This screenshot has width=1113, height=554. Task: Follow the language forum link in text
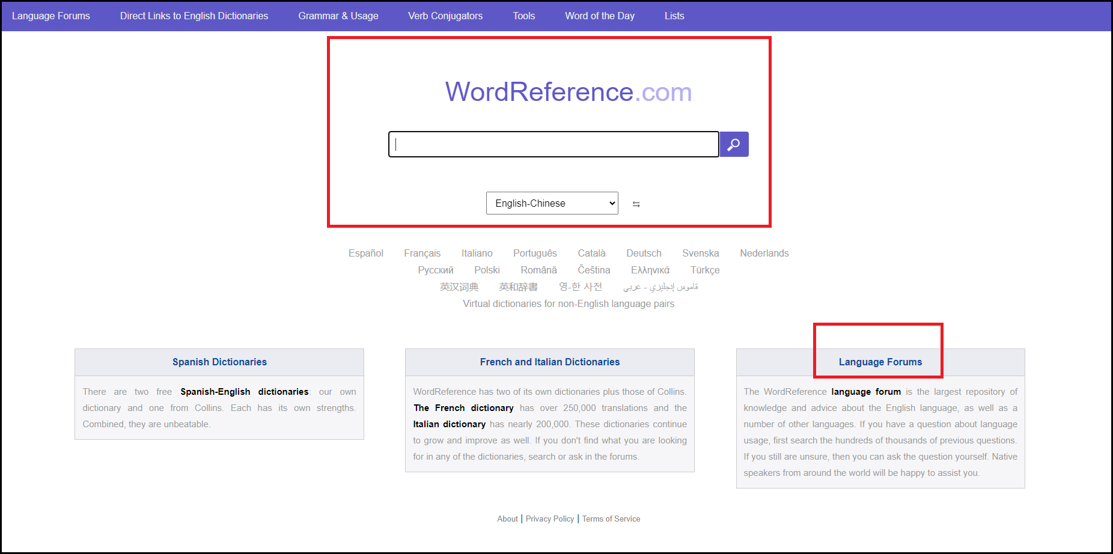[x=866, y=392]
